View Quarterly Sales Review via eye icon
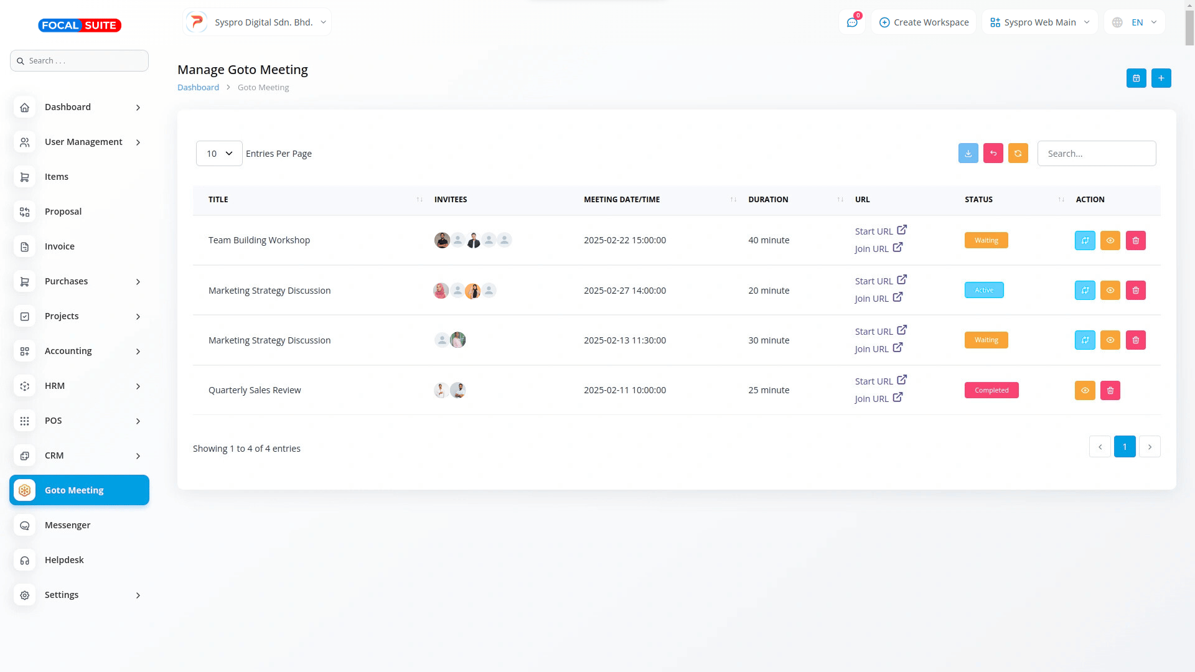This screenshot has height=672, width=1195. [x=1084, y=391]
